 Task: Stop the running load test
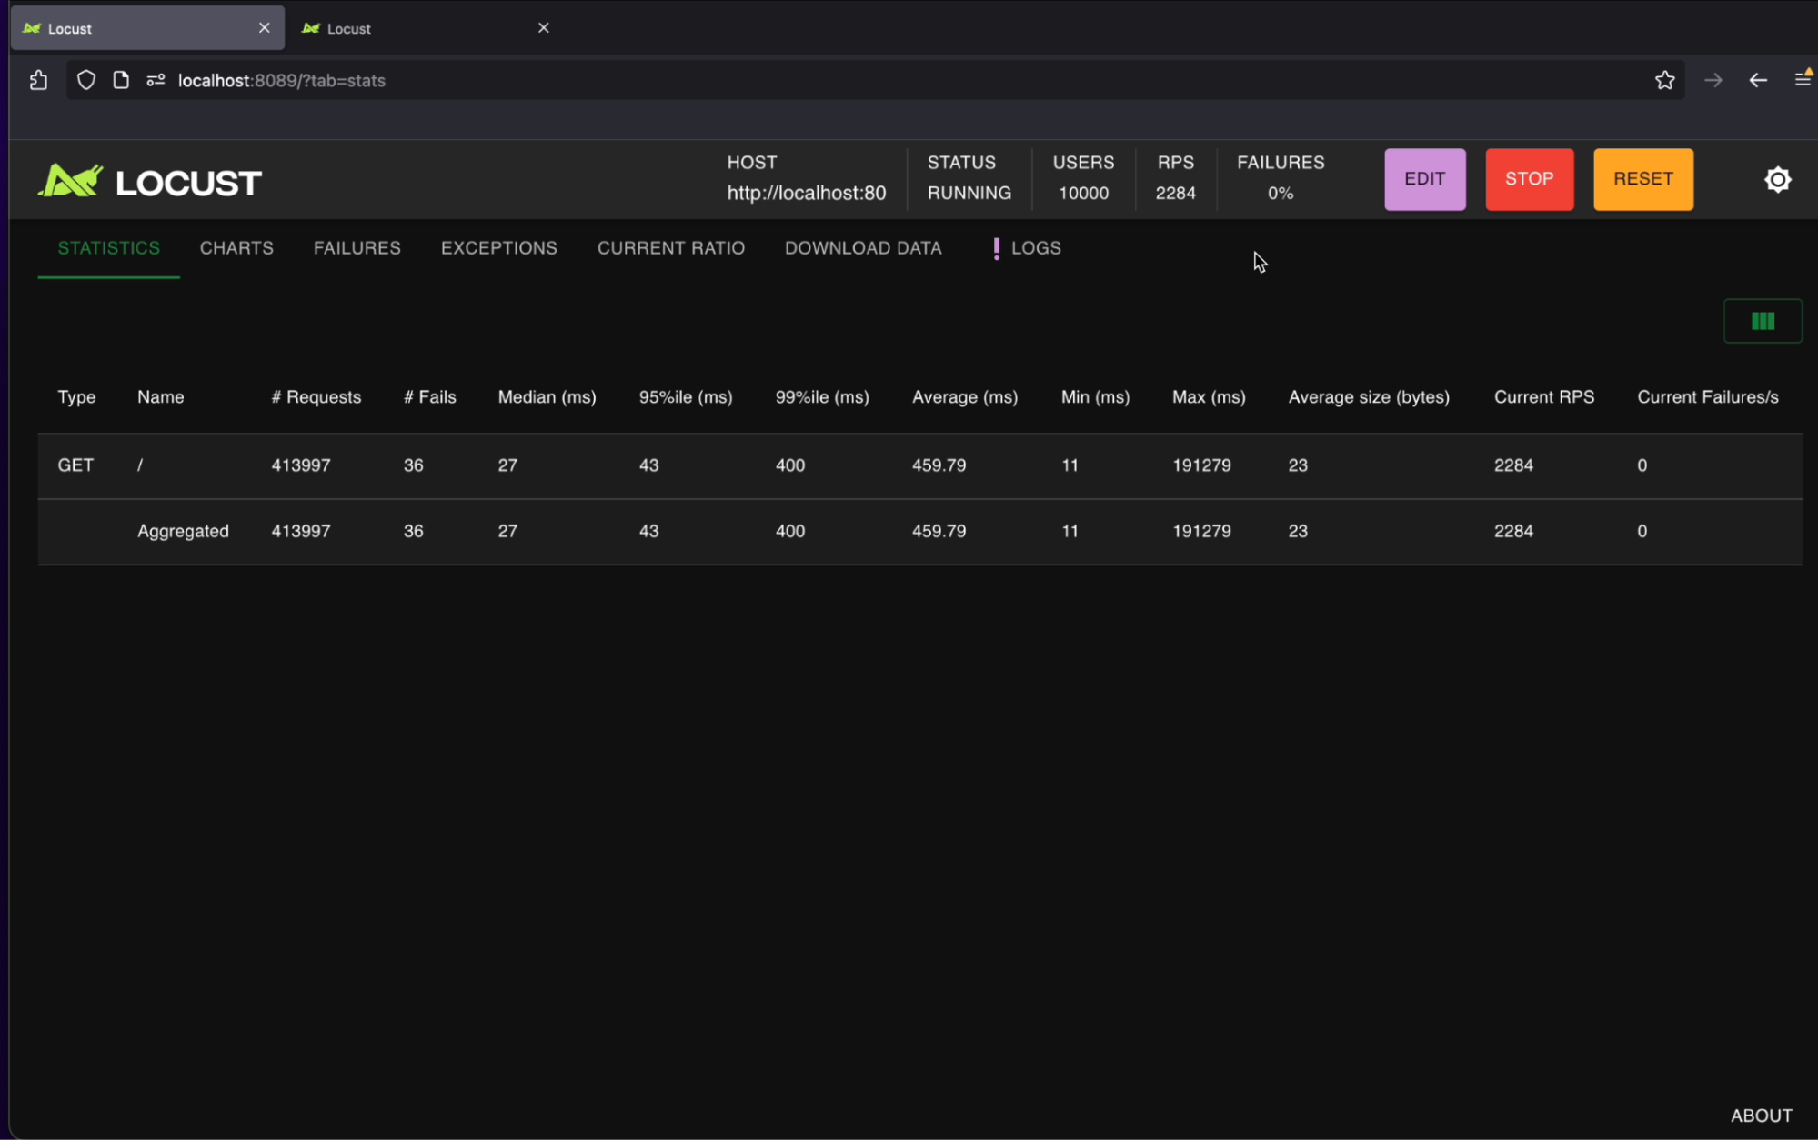(1529, 179)
